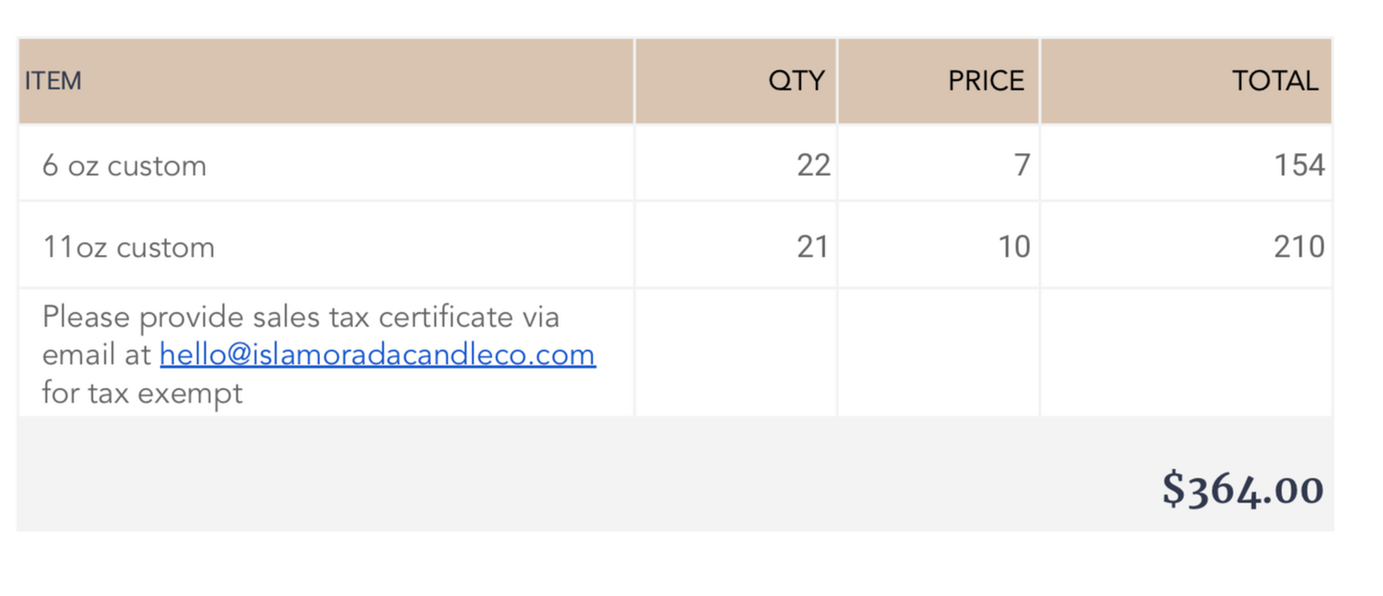Click the PRICE column header
This screenshot has width=1383, height=596.
click(x=939, y=81)
